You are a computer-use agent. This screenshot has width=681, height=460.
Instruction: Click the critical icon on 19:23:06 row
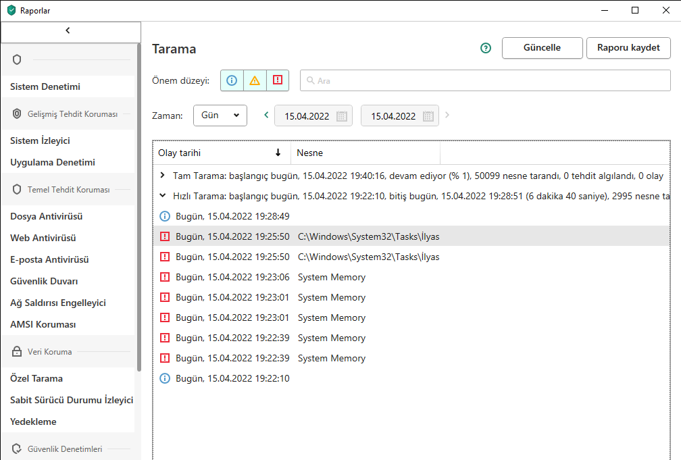click(x=165, y=277)
